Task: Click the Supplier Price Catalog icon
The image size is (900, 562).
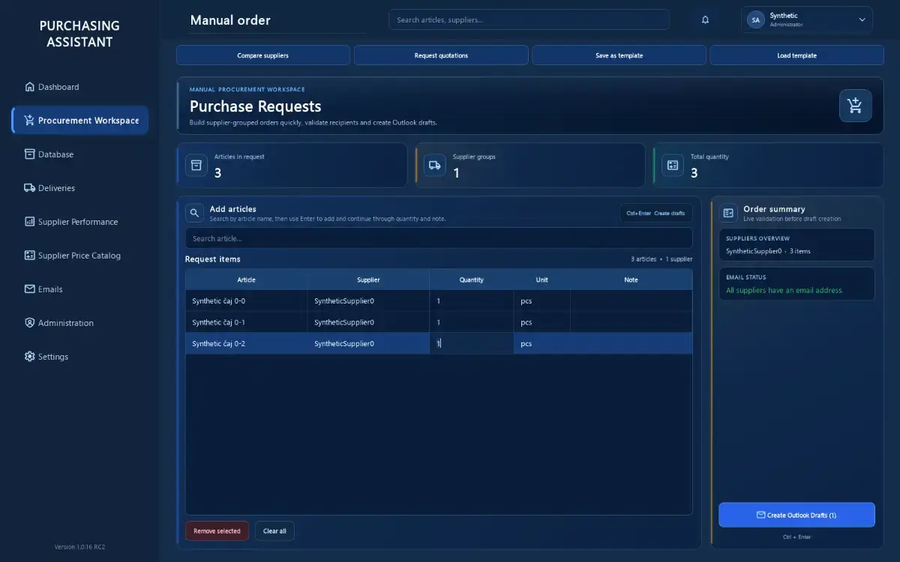Action: tap(29, 256)
